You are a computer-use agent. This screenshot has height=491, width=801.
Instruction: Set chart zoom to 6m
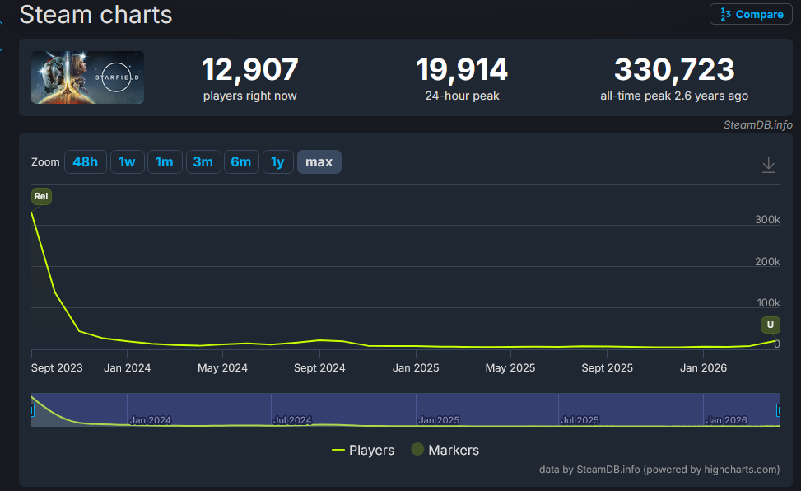pos(241,162)
